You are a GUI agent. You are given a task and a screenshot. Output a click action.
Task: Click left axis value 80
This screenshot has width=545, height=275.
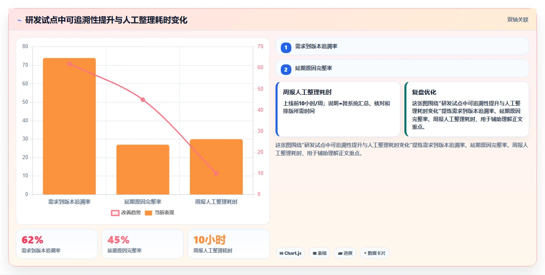[x=25, y=47]
